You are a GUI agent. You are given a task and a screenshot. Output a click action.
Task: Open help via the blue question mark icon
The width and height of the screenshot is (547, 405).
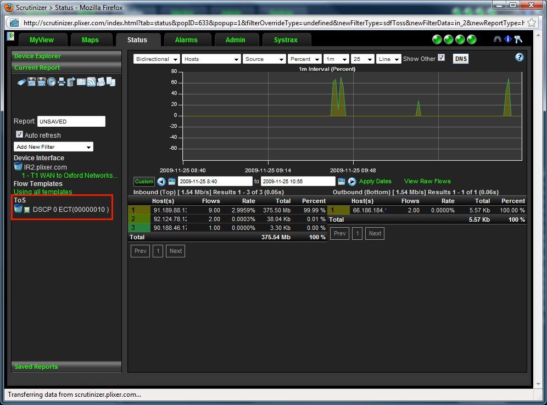519,58
